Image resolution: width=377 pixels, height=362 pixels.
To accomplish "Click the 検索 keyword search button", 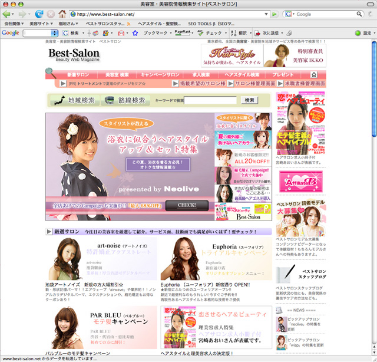I will click(x=250, y=100).
